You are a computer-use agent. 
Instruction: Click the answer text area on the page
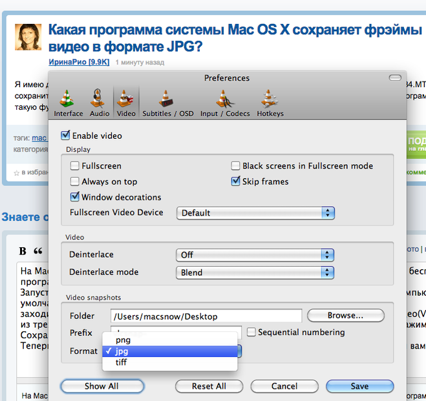pos(32,319)
